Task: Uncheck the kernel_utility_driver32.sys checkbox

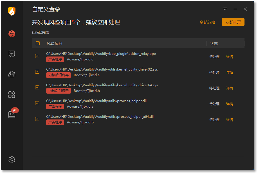Action: click(x=37, y=72)
